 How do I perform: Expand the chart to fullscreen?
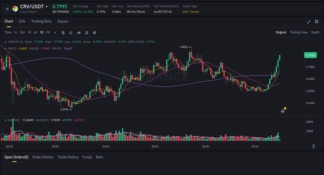point(308,22)
